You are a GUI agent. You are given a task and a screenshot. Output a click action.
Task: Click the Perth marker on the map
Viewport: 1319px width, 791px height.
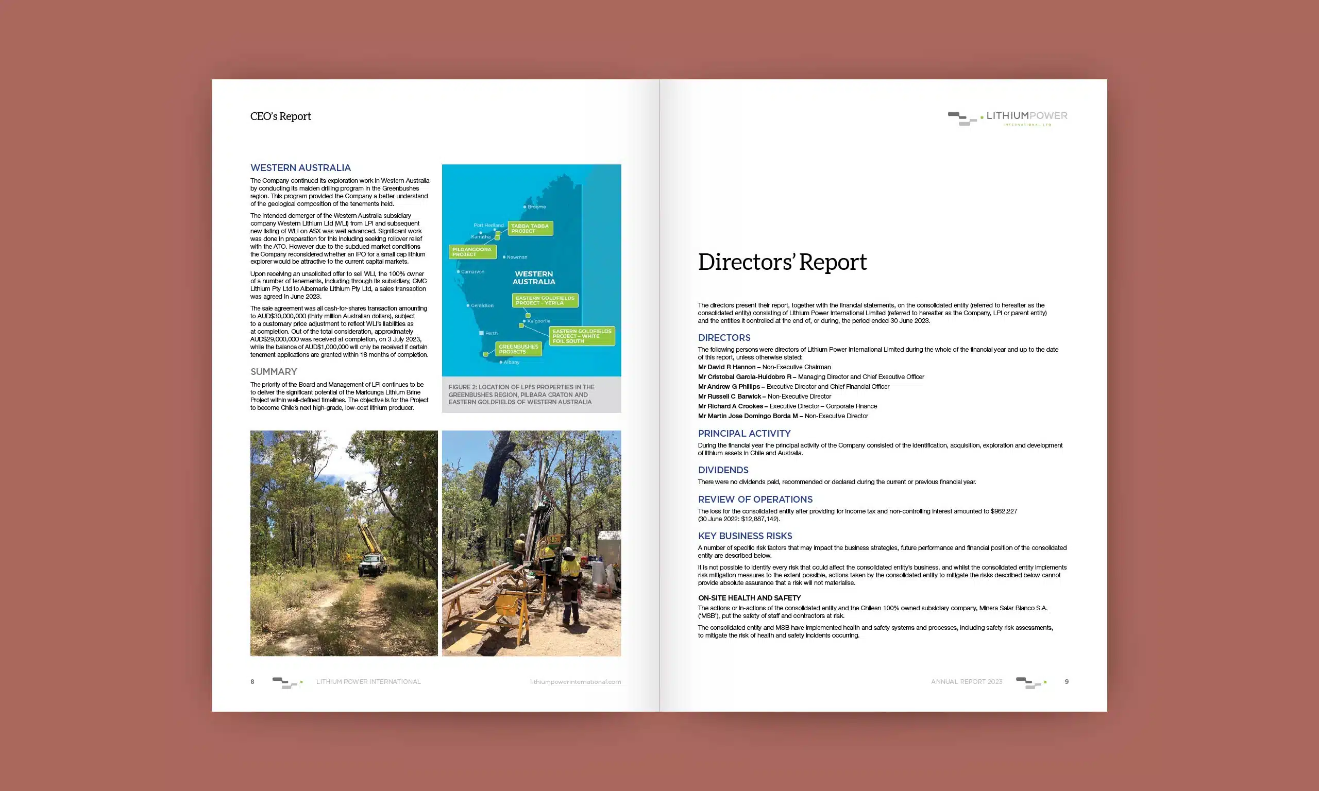point(481,333)
